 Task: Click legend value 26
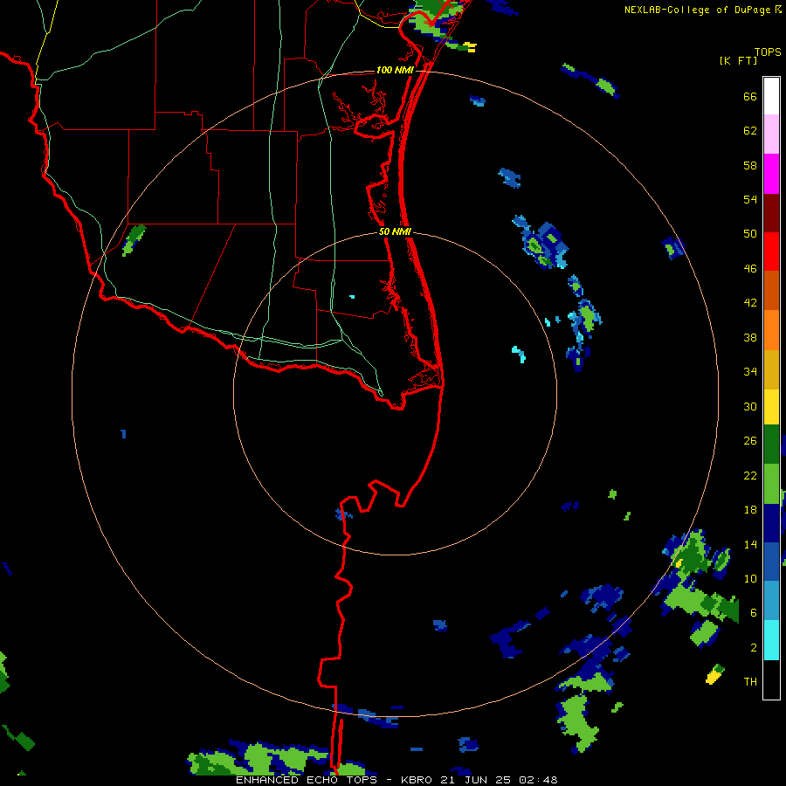click(750, 441)
